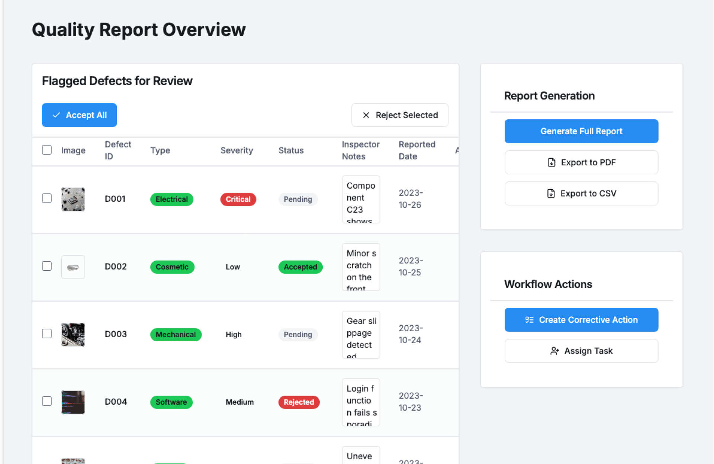Screen dimensions: 714x464
Task: Toggle the select-all checkbox in table header
Action: (47, 150)
